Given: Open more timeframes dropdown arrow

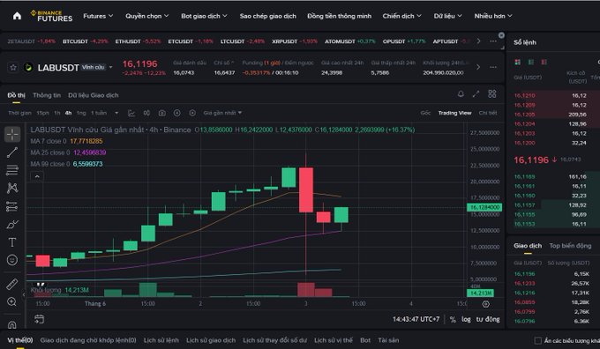Looking at the screenshot, I should 116,113.
